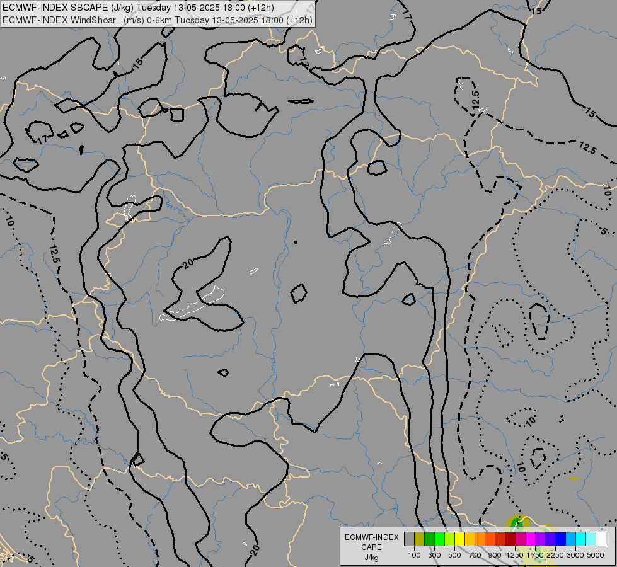The image size is (617, 567).
Task: Click the olive swatch in the CAPE legend
Action: coord(419,539)
